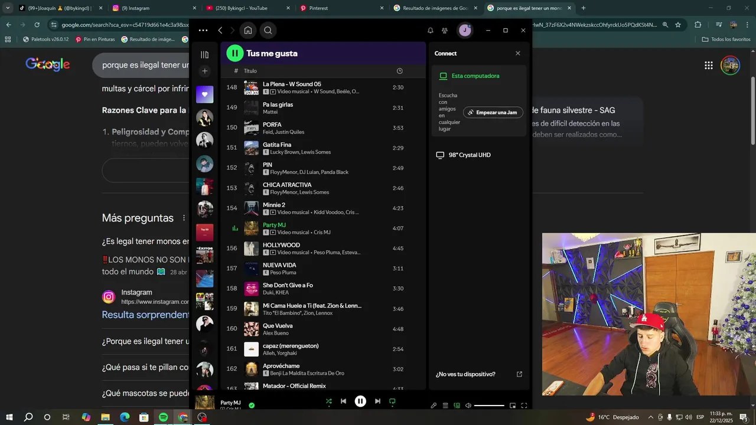Skip to previous track
Viewport: 756px width, 425px height.
(x=343, y=401)
